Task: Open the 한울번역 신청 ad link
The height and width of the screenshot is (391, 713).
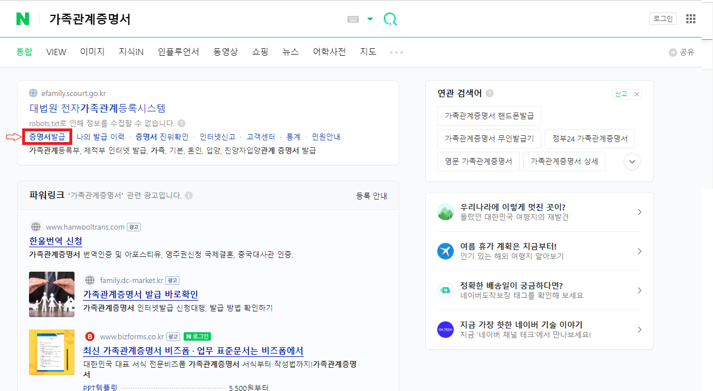Action: [x=56, y=241]
